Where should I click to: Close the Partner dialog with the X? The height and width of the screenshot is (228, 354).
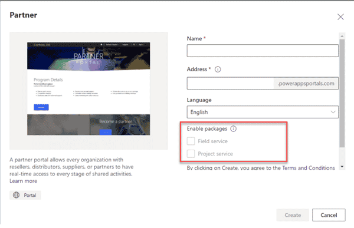[x=340, y=16]
